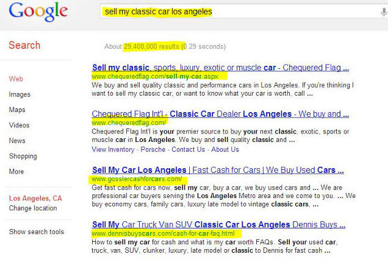
Task: Click the www.dennisbuyscars.com/cash-for-car-faq.html URL
Action: coord(163,233)
